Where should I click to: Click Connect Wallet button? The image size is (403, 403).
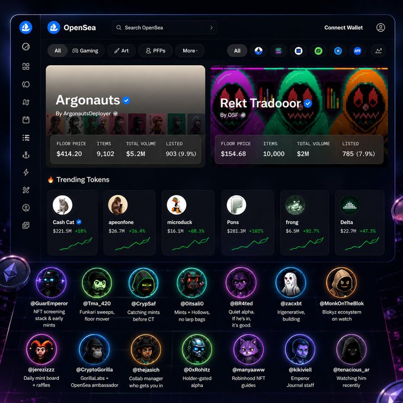pos(343,27)
